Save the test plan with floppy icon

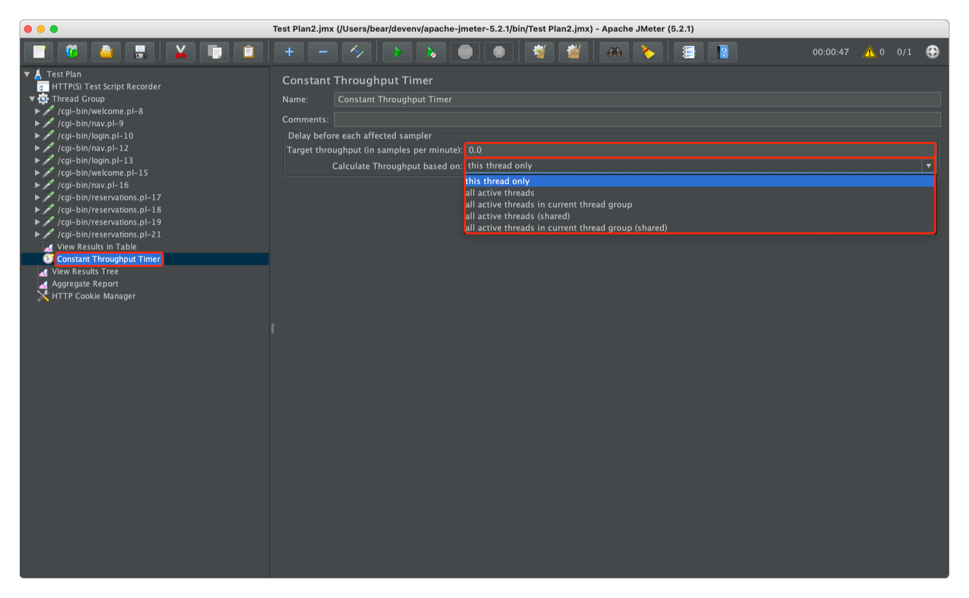click(x=140, y=52)
